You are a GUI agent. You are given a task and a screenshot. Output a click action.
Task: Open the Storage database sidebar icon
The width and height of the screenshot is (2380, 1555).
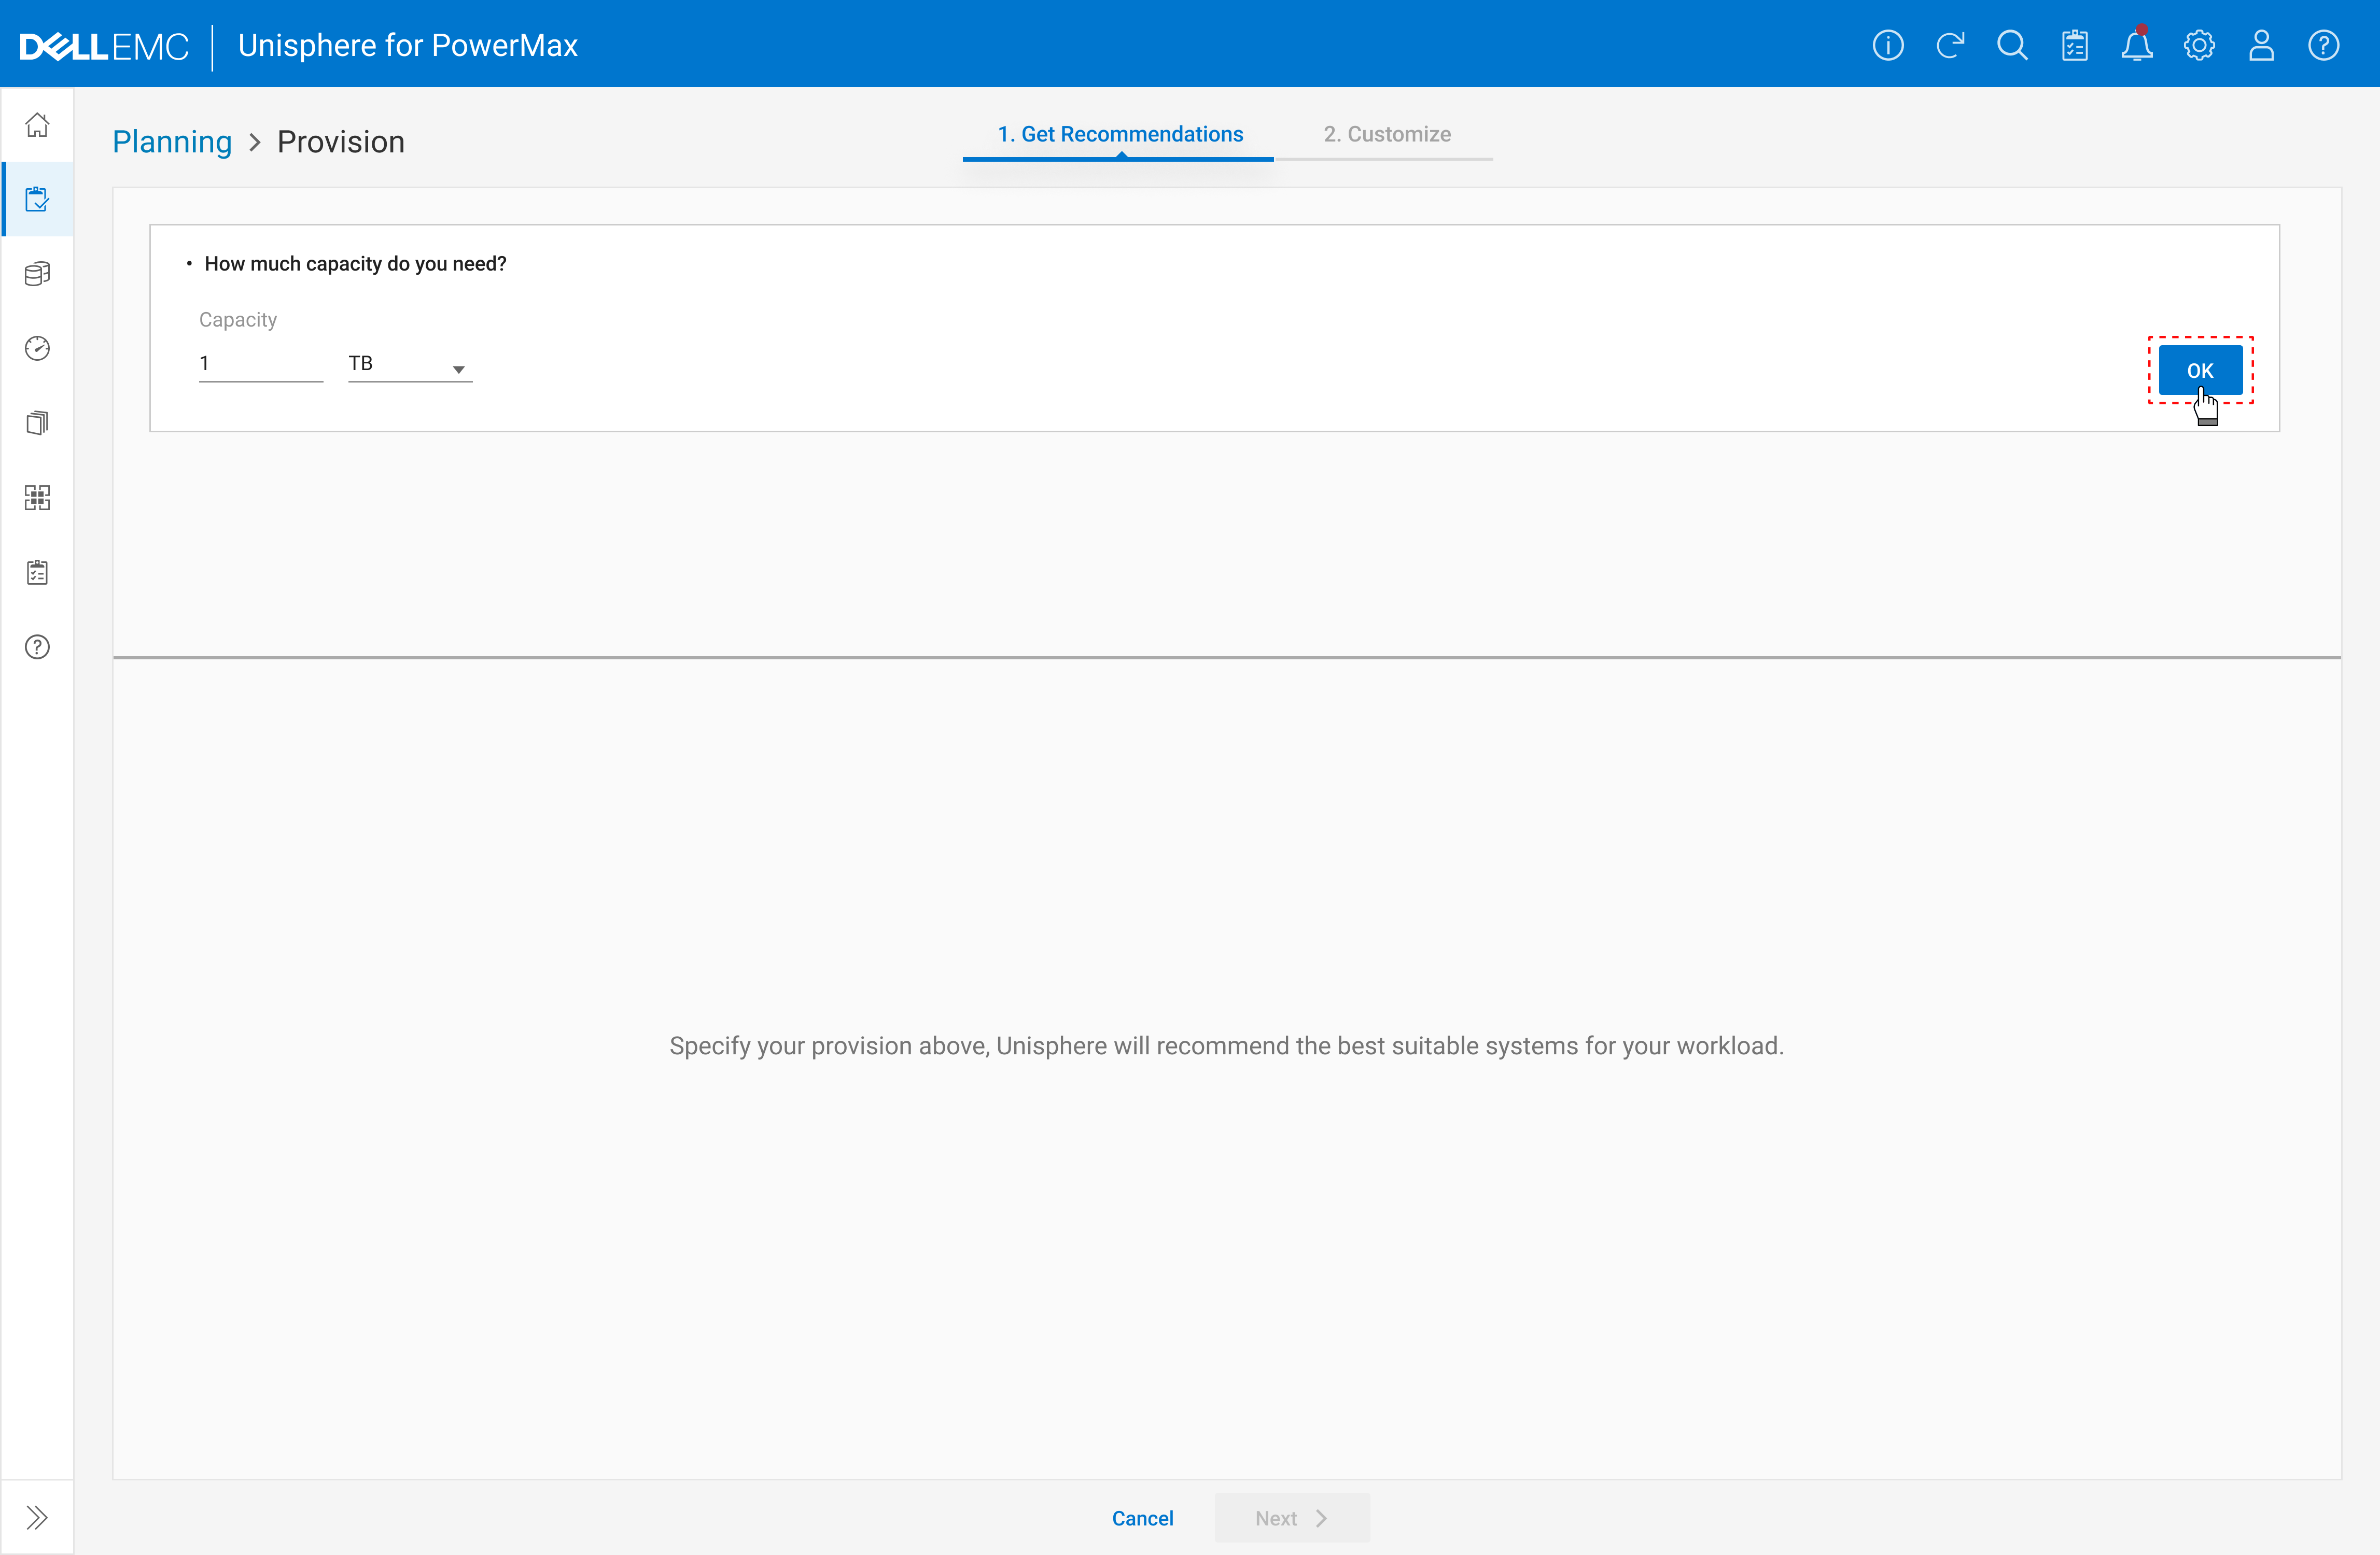(37, 274)
